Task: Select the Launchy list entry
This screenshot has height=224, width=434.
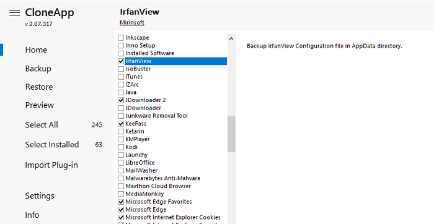Action: coord(136,155)
